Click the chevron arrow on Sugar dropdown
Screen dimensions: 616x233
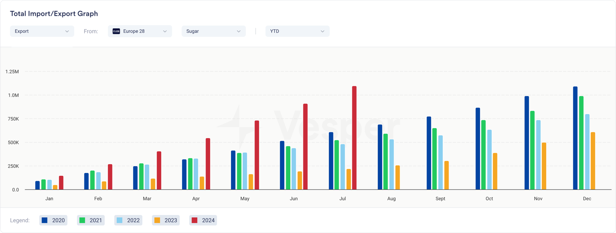[239, 31]
